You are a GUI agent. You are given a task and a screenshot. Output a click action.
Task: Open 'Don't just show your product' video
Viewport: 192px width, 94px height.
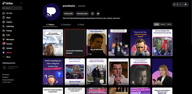click(x=75, y=72)
